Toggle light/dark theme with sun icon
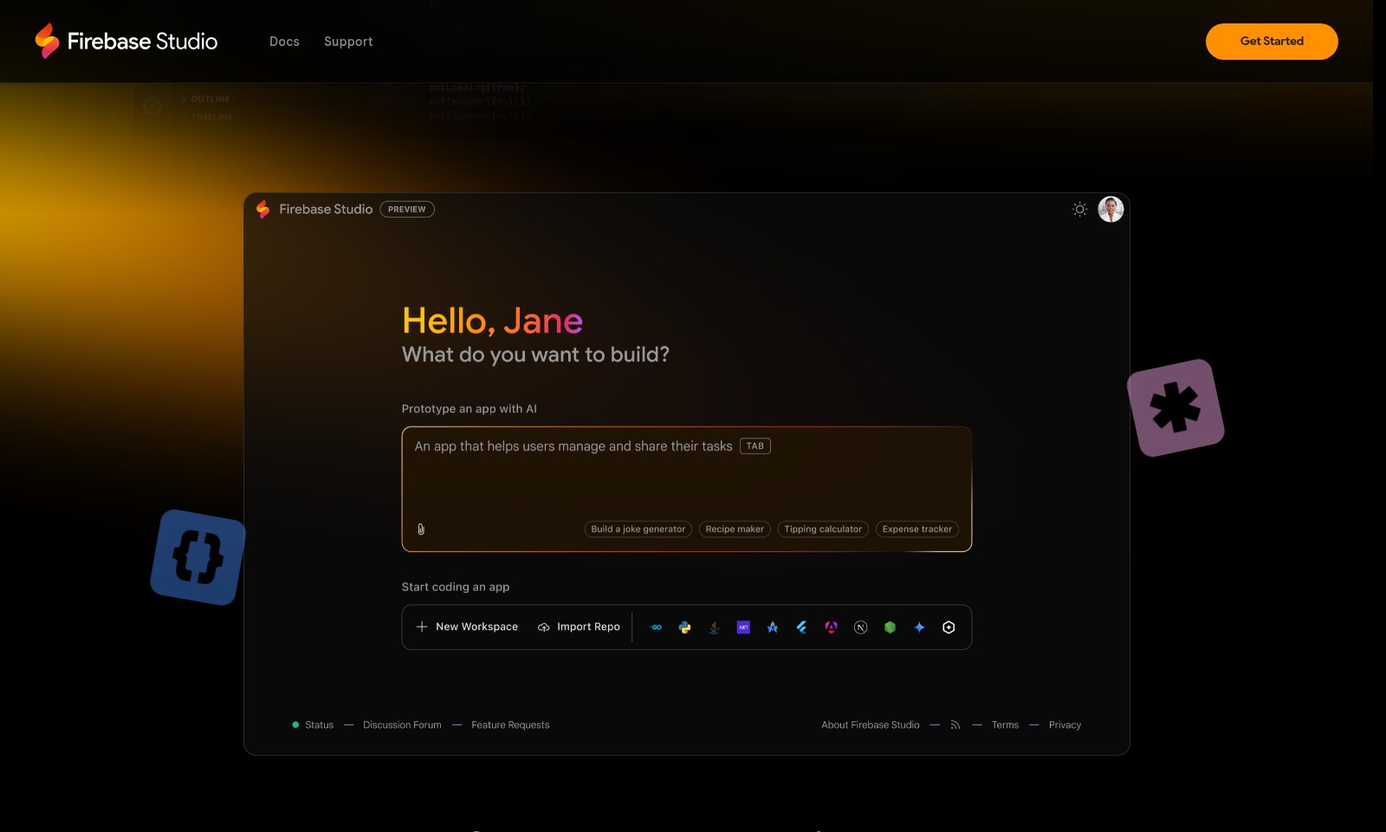Image resolution: width=1386 pixels, height=832 pixels. pos(1079,209)
